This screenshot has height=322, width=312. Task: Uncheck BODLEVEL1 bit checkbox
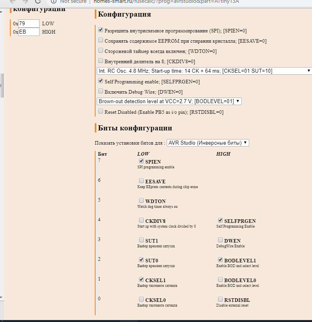[220, 260]
